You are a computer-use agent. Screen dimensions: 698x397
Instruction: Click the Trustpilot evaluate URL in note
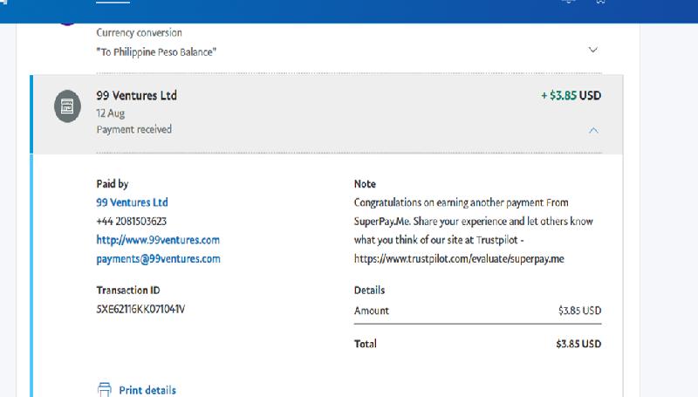click(459, 258)
